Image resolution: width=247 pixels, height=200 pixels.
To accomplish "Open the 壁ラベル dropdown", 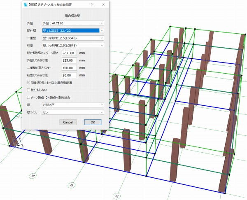I will (72, 112).
